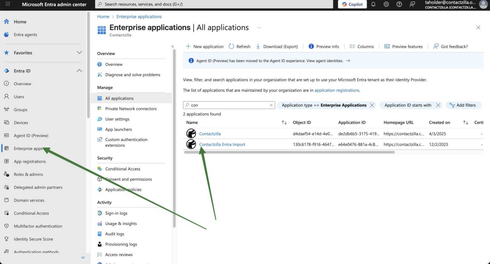
Task: Expand the Favorites section chevron
Action: (x=79, y=53)
